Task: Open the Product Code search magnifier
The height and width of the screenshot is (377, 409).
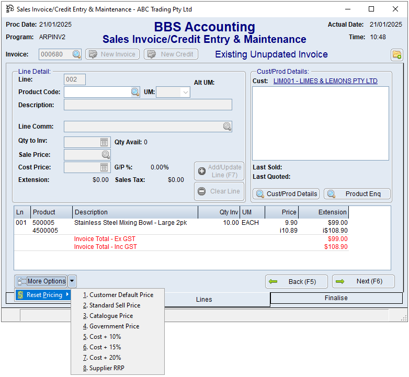Action: [135, 92]
